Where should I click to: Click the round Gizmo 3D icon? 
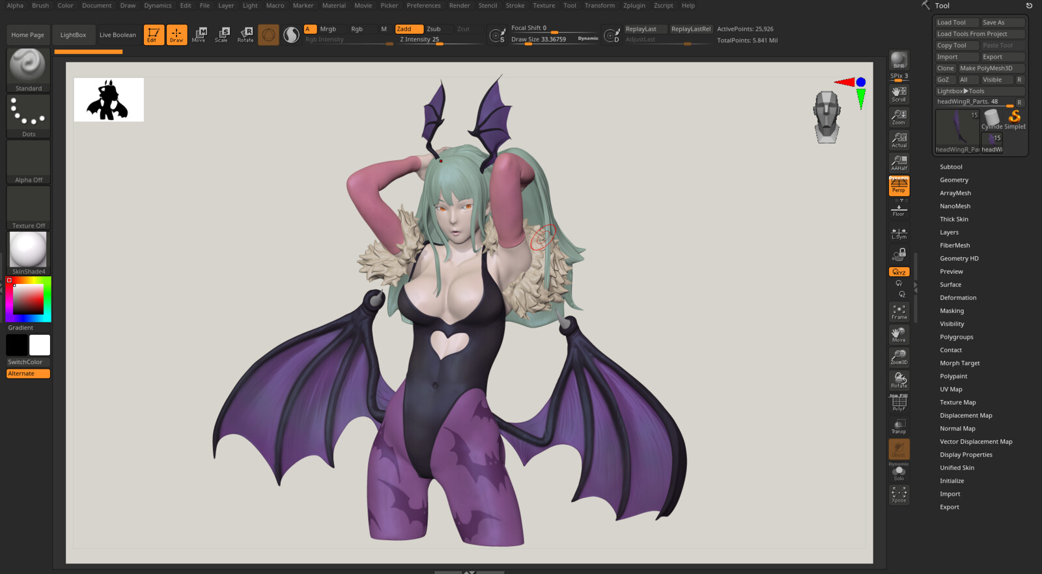pos(268,35)
